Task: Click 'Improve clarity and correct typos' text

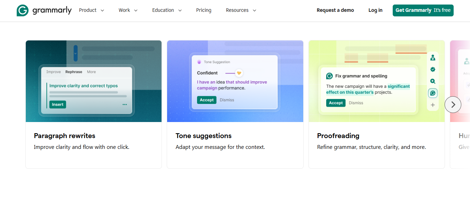Action: pyautogui.click(x=84, y=86)
